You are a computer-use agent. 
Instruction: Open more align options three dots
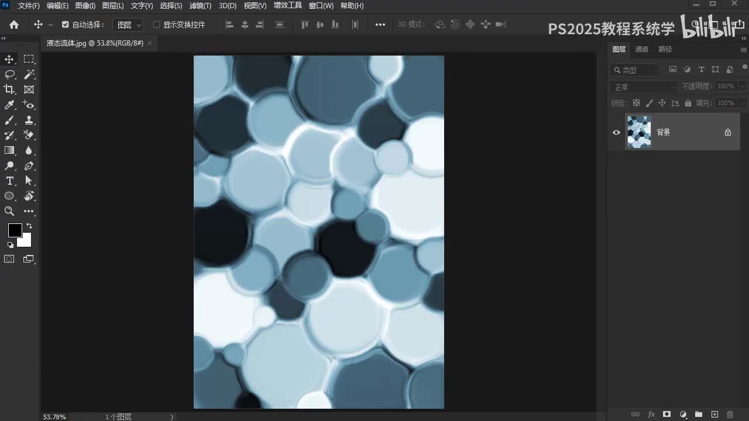tap(380, 25)
